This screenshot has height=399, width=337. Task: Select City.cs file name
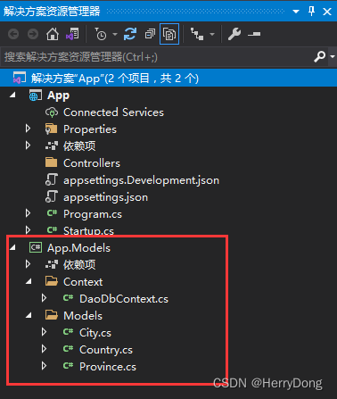[x=95, y=333]
